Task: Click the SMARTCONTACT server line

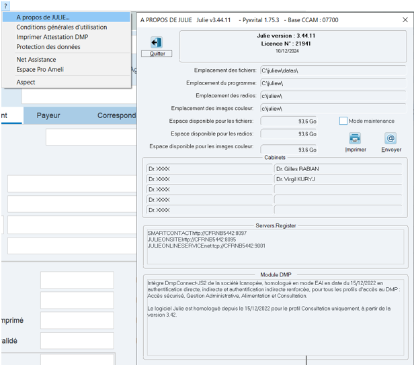Action: point(197,233)
